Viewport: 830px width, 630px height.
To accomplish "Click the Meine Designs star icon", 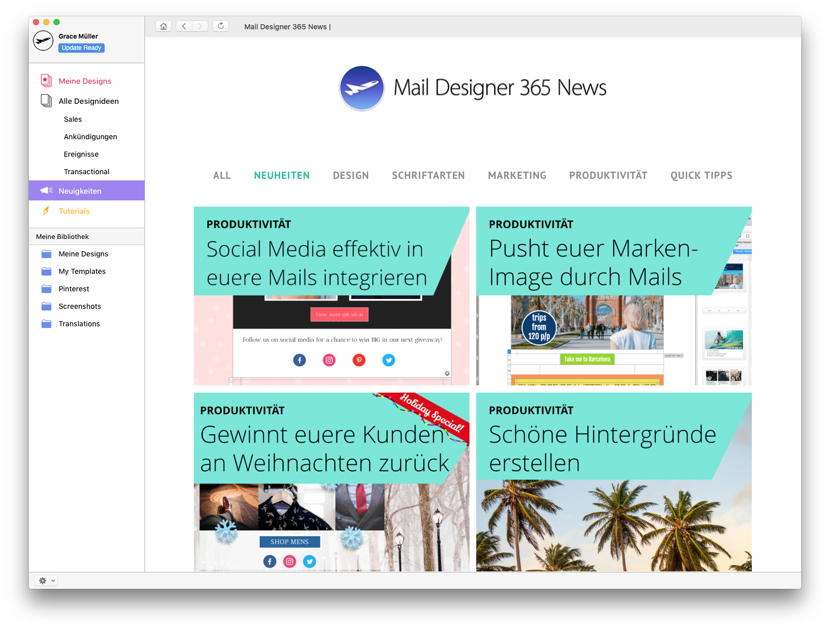I will pos(46,81).
